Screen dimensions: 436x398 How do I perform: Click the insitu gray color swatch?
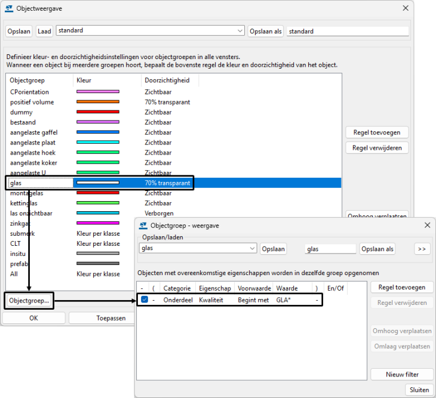[98, 253]
